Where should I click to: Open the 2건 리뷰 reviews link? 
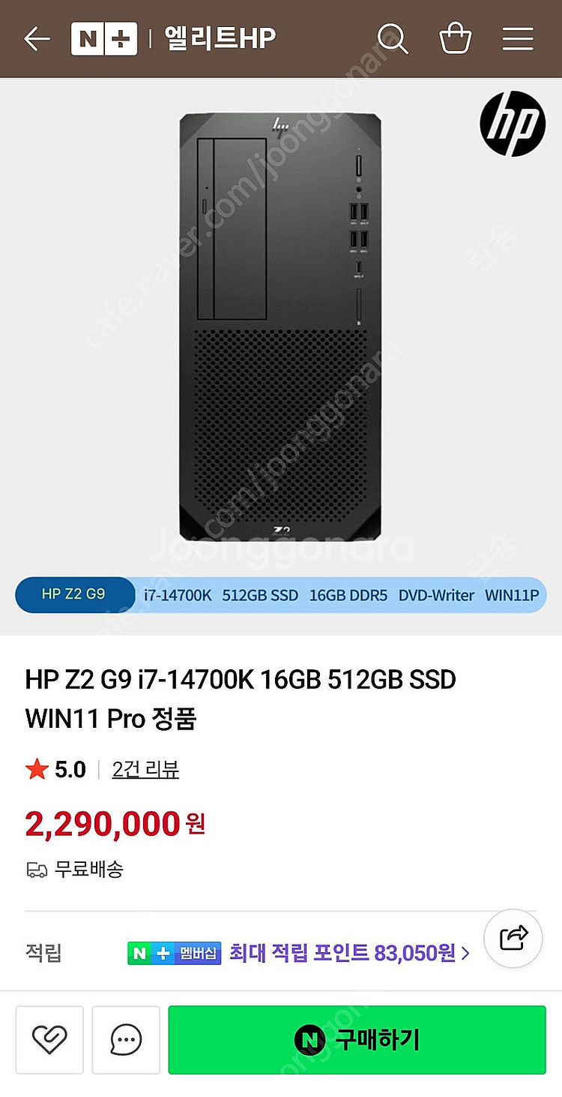[145, 770]
